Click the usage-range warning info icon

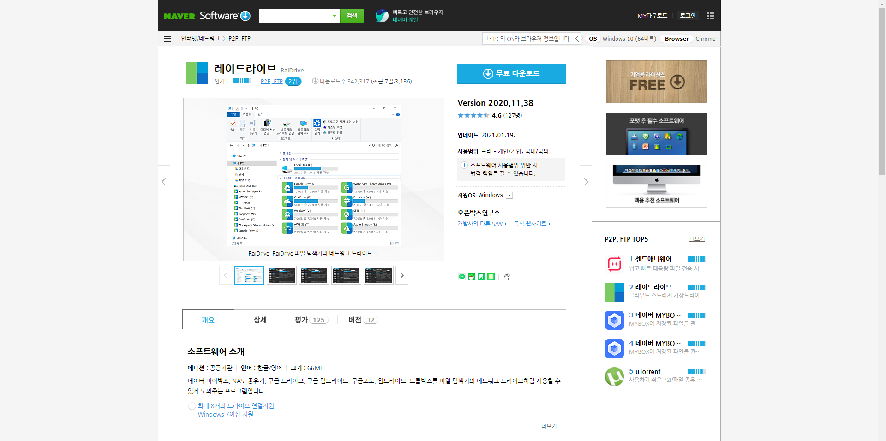[x=464, y=165]
